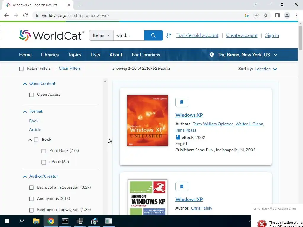Image resolution: width=303 pixels, height=227 pixels.
Task: Click Transfer old account link
Action: tap(197, 35)
